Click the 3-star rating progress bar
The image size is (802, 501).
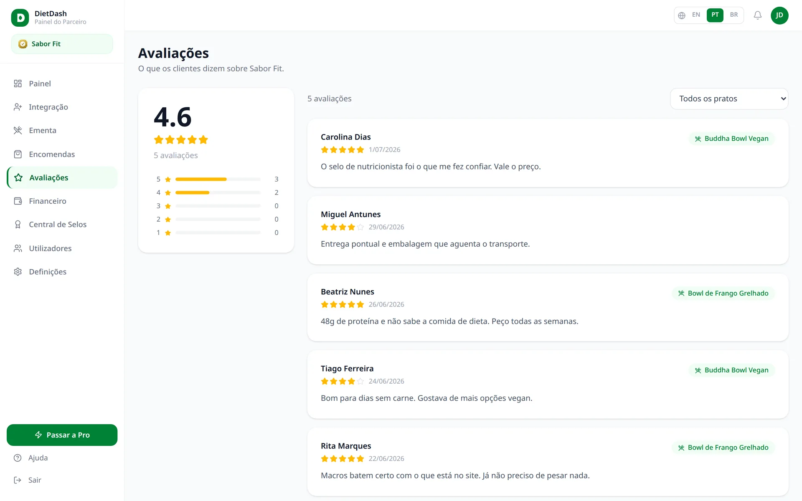218,206
